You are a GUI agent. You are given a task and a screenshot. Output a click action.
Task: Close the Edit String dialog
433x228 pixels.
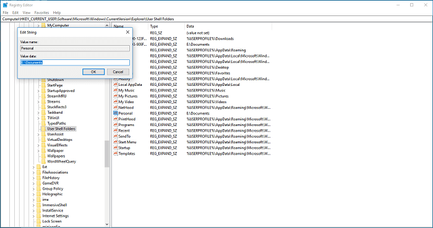coord(127,32)
